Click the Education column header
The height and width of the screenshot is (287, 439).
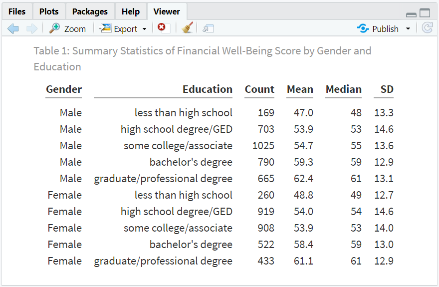[208, 89]
